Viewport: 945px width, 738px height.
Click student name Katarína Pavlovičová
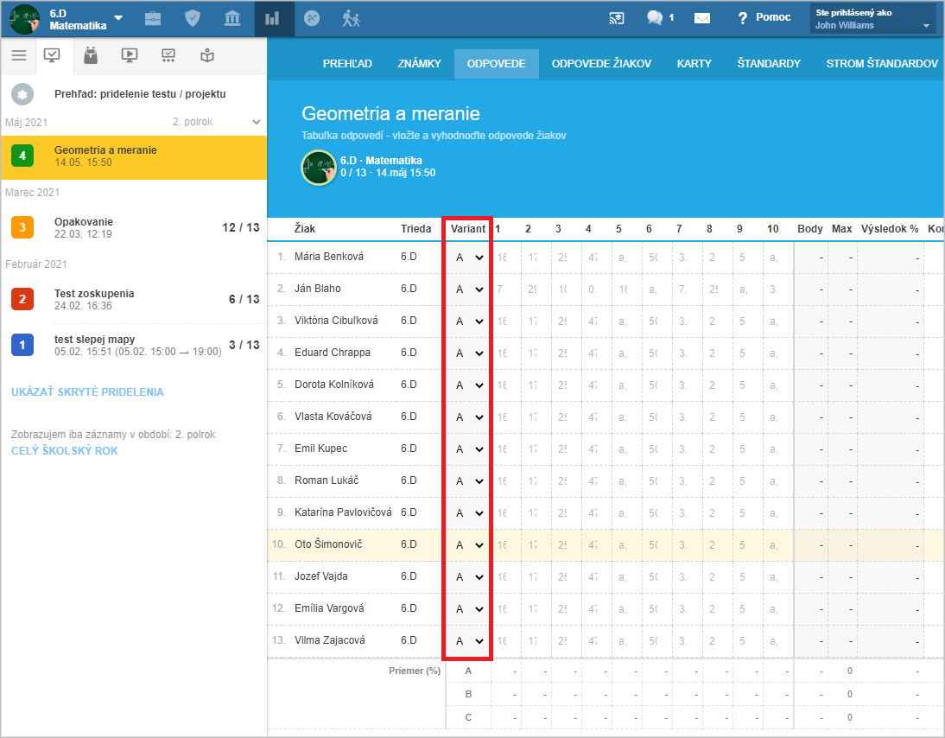(343, 512)
